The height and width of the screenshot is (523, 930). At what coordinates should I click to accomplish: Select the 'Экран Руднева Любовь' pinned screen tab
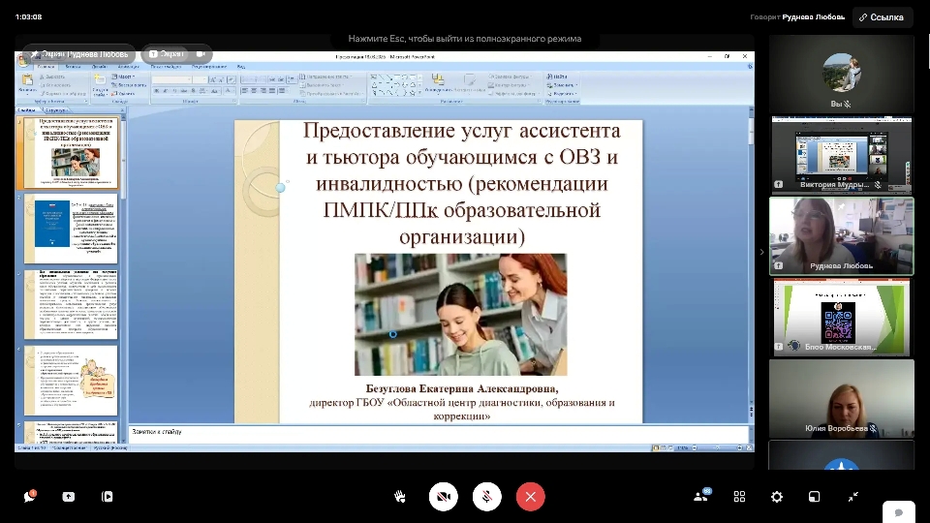click(x=79, y=54)
